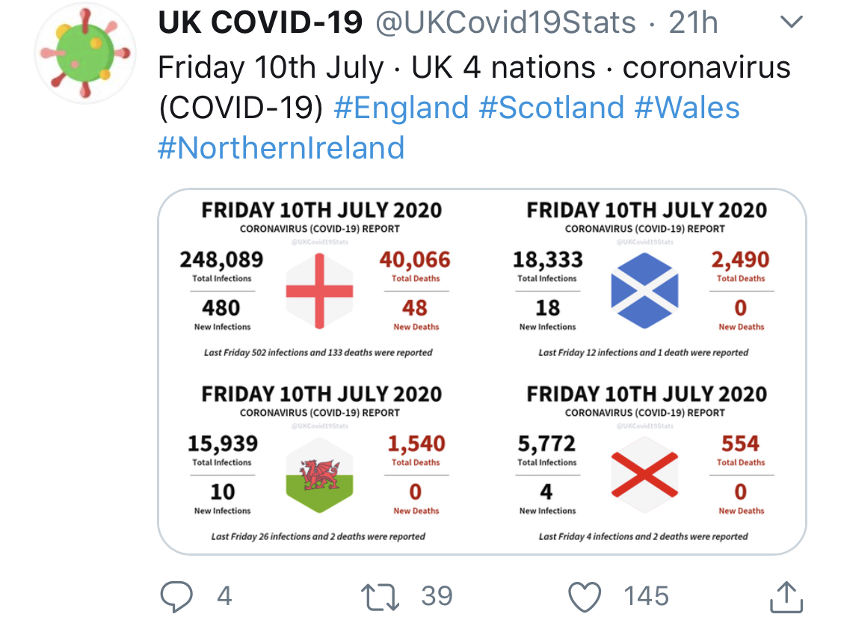The image size is (841, 626).
Task: Open the Northern Ireland report image panel
Action: point(644,464)
